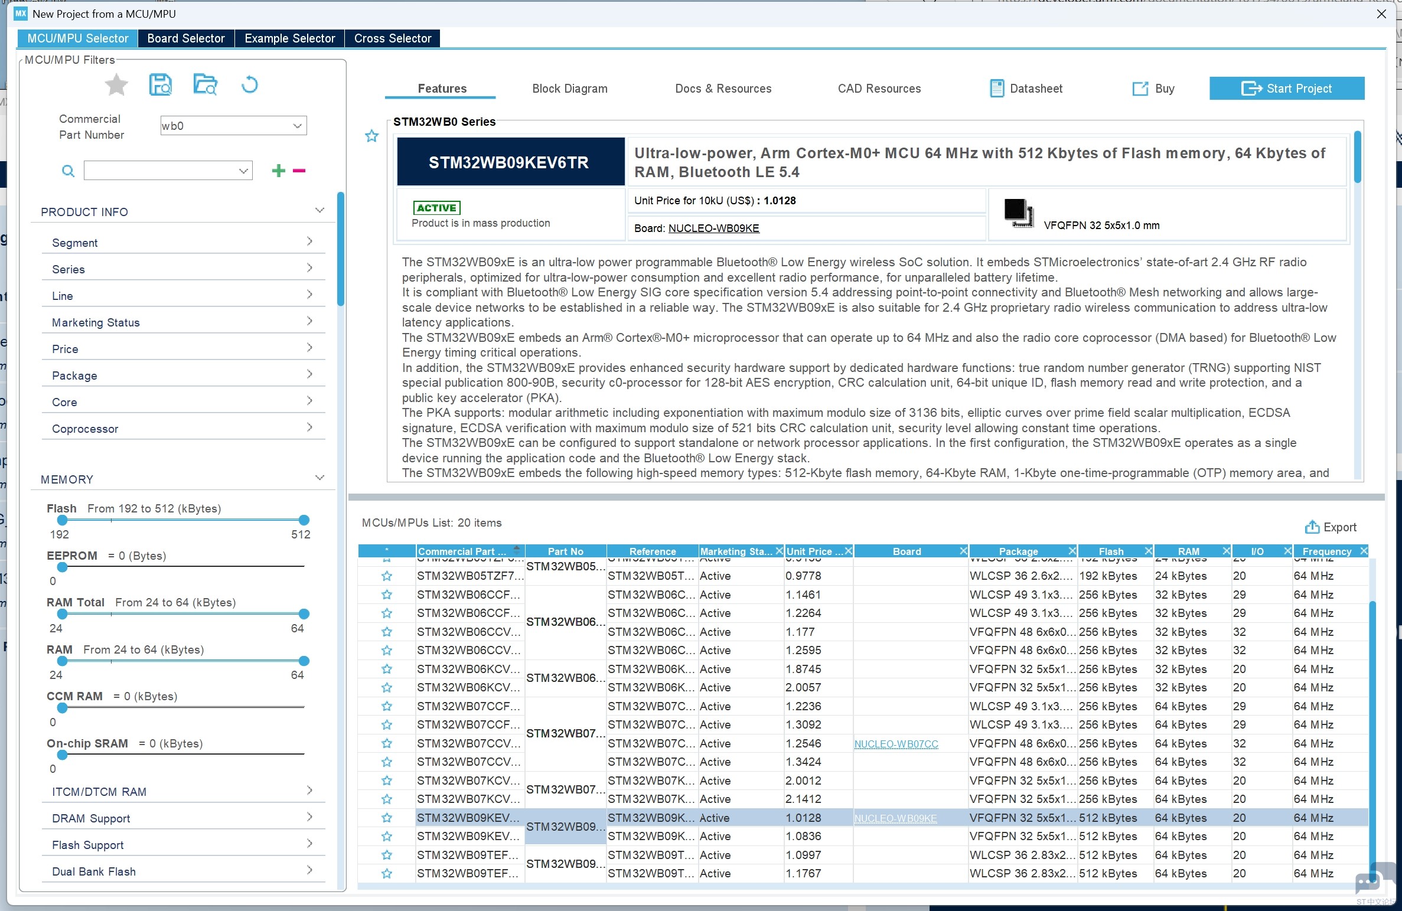Remove the Unit Price column with its X
1402x911 pixels.
[849, 551]
